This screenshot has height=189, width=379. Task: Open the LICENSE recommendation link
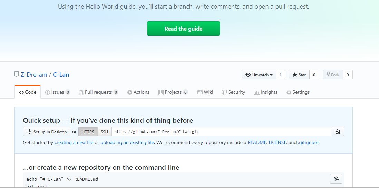(x=278, y=142)
